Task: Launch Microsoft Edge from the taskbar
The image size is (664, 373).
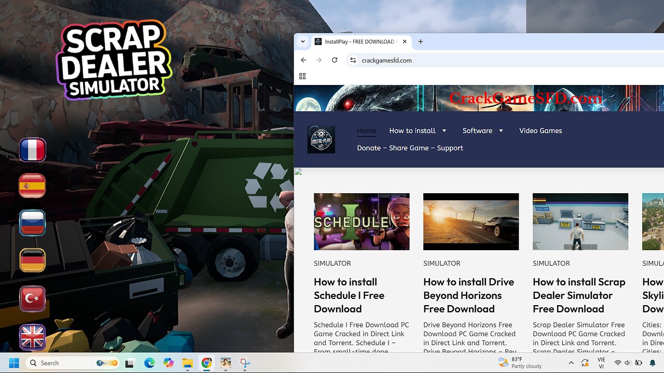Action: pyautogui.click(x=149, y=363)
